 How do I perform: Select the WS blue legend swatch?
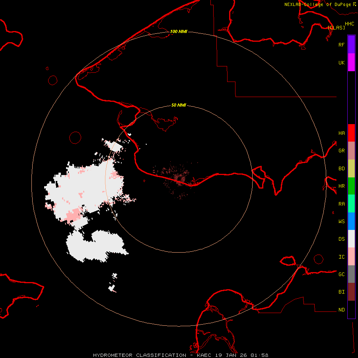coord(351,221)
